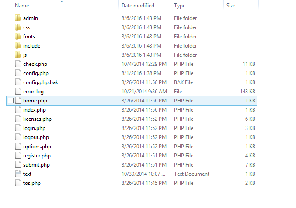Click date 10/4/2014 12:29 PM
The width and height of the screenshot is (296, 208).
pyautogui.click(x=144, y=64)
